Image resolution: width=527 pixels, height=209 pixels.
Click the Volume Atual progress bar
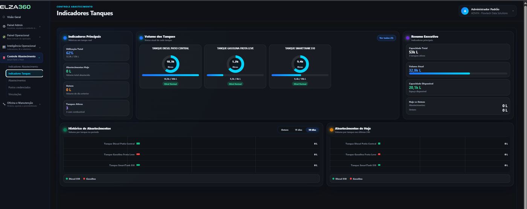click(x=458, y=73)
